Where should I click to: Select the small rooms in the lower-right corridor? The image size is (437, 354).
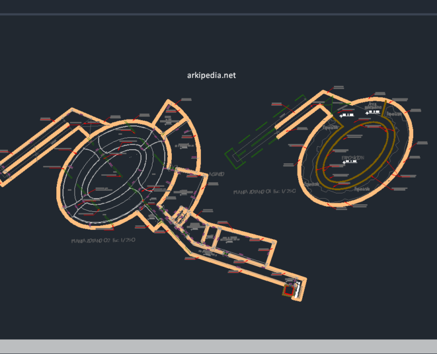(x=211, y=235)
